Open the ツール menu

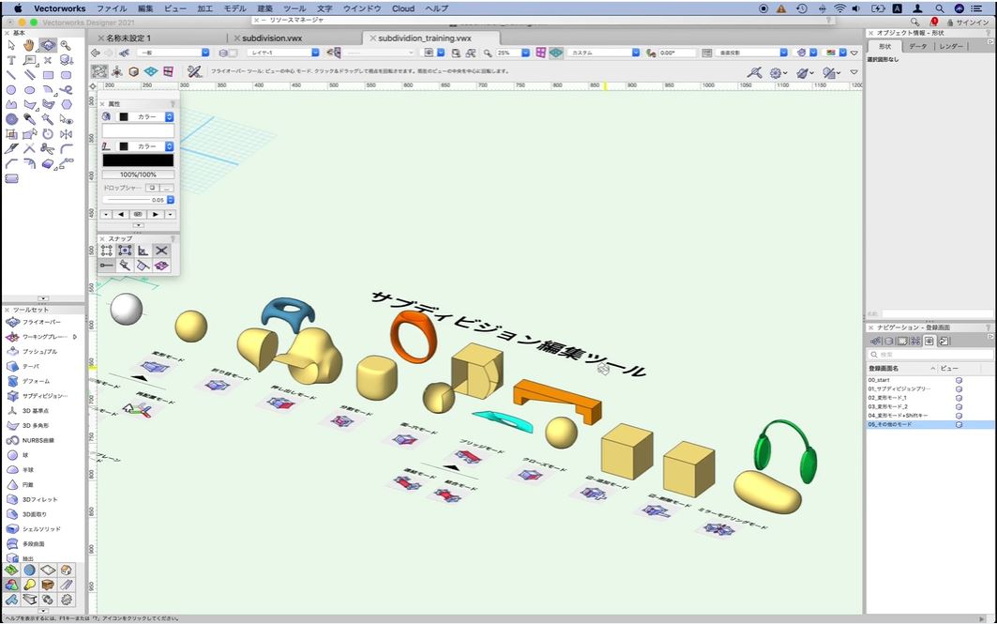295,8
